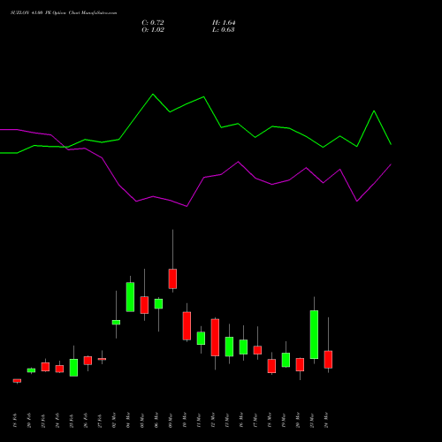Select the green candlestick above 25 Feb

click(x=73, y=368)
